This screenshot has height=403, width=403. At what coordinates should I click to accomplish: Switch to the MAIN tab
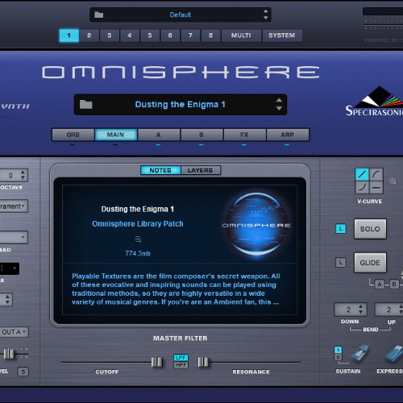pos(116,135)
